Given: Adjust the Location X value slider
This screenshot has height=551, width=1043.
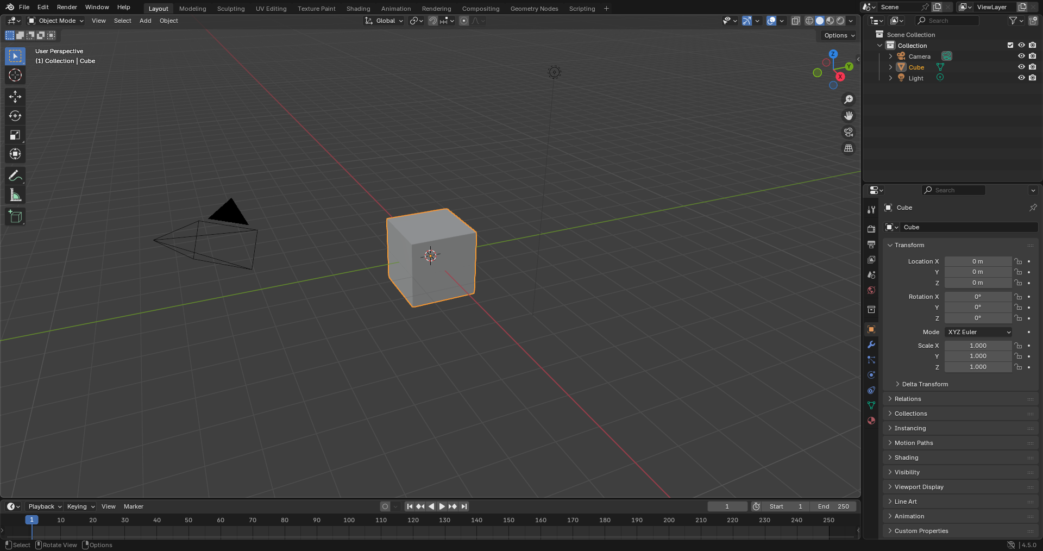Looking at the screenshot, I should 978,261.
